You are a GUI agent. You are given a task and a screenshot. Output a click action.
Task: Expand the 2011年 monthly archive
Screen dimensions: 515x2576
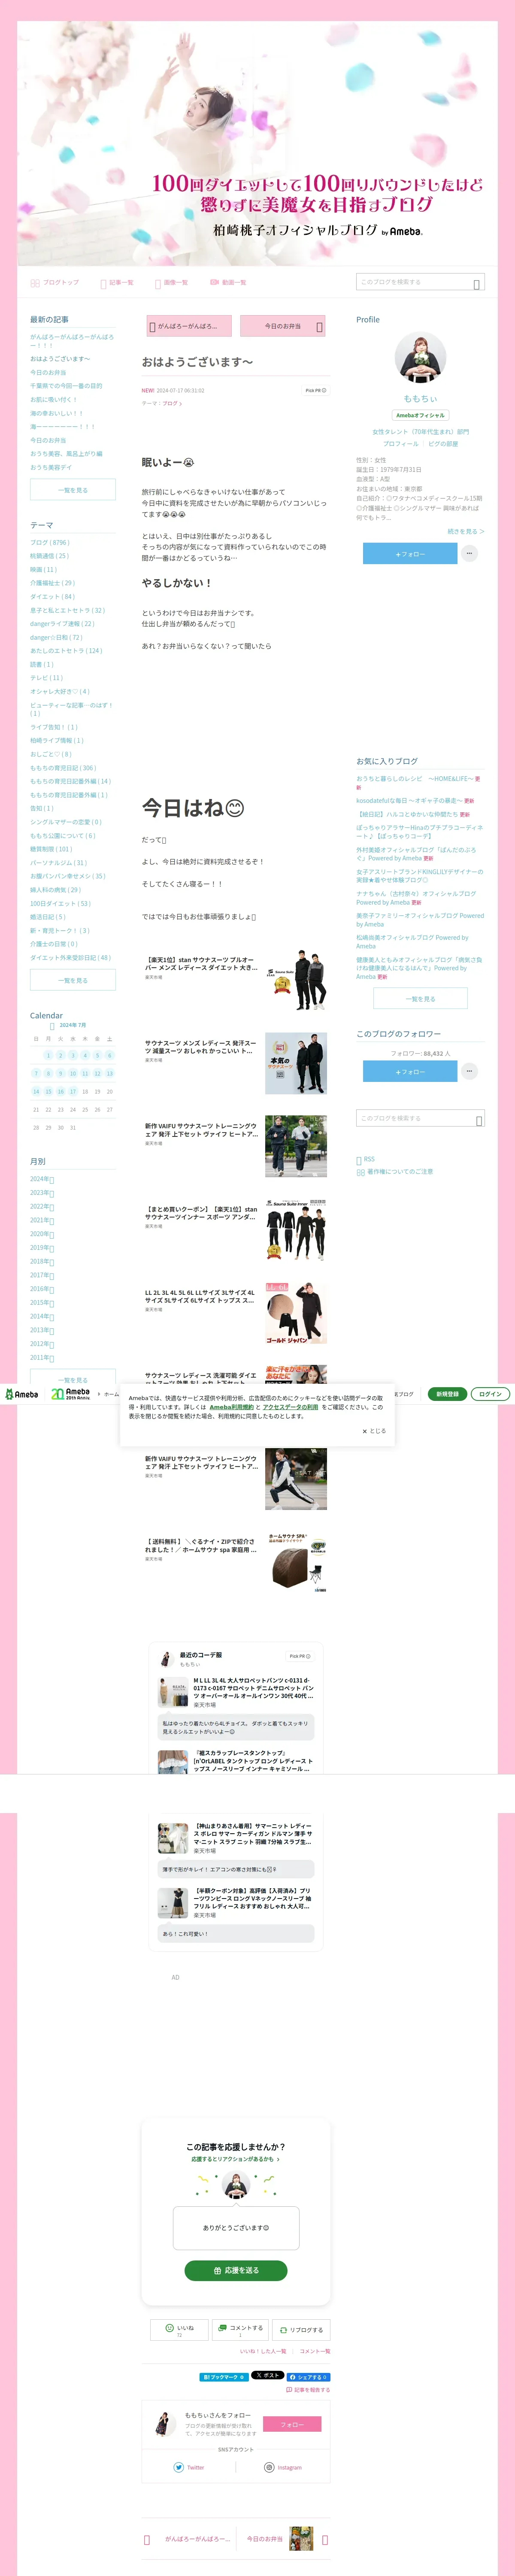point(42,1358)
